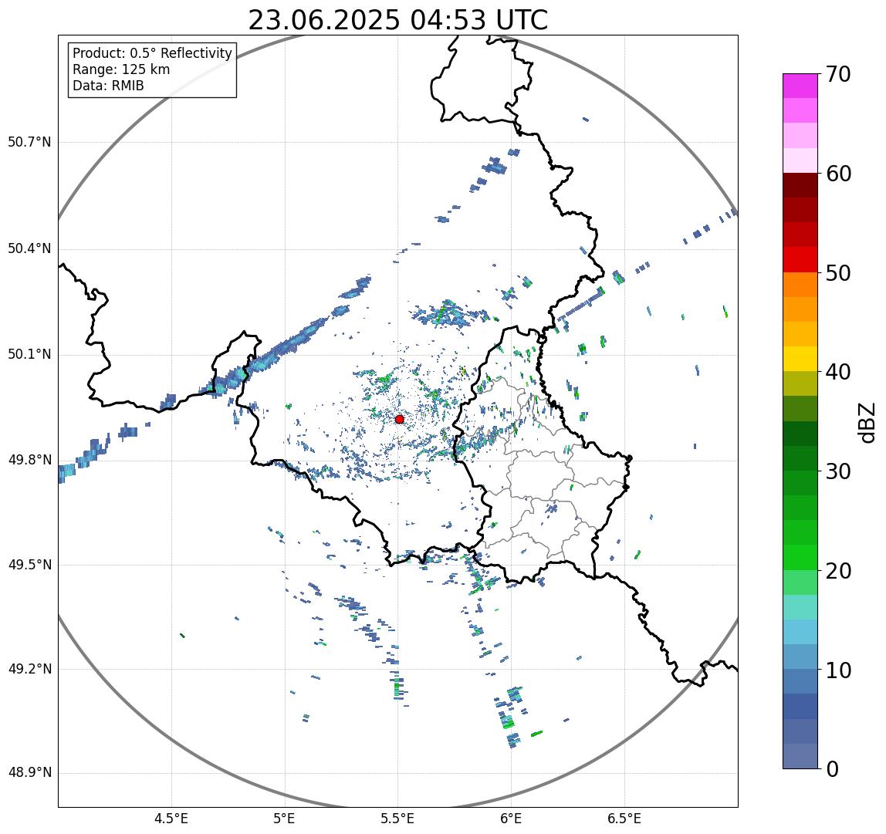Image resolution: width=886 pixels, height=834 pixels.
Task: Click the 49.8°N latitude label
Action: (29, 460)
